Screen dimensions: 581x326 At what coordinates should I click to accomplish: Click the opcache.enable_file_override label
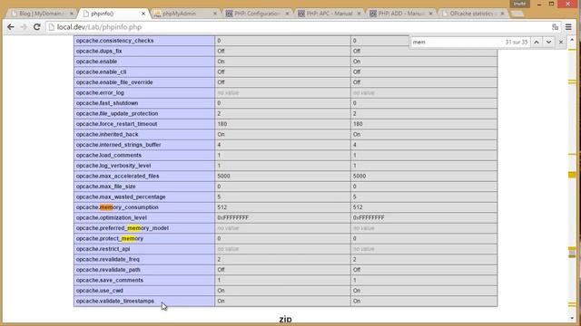tap(114, 82)
